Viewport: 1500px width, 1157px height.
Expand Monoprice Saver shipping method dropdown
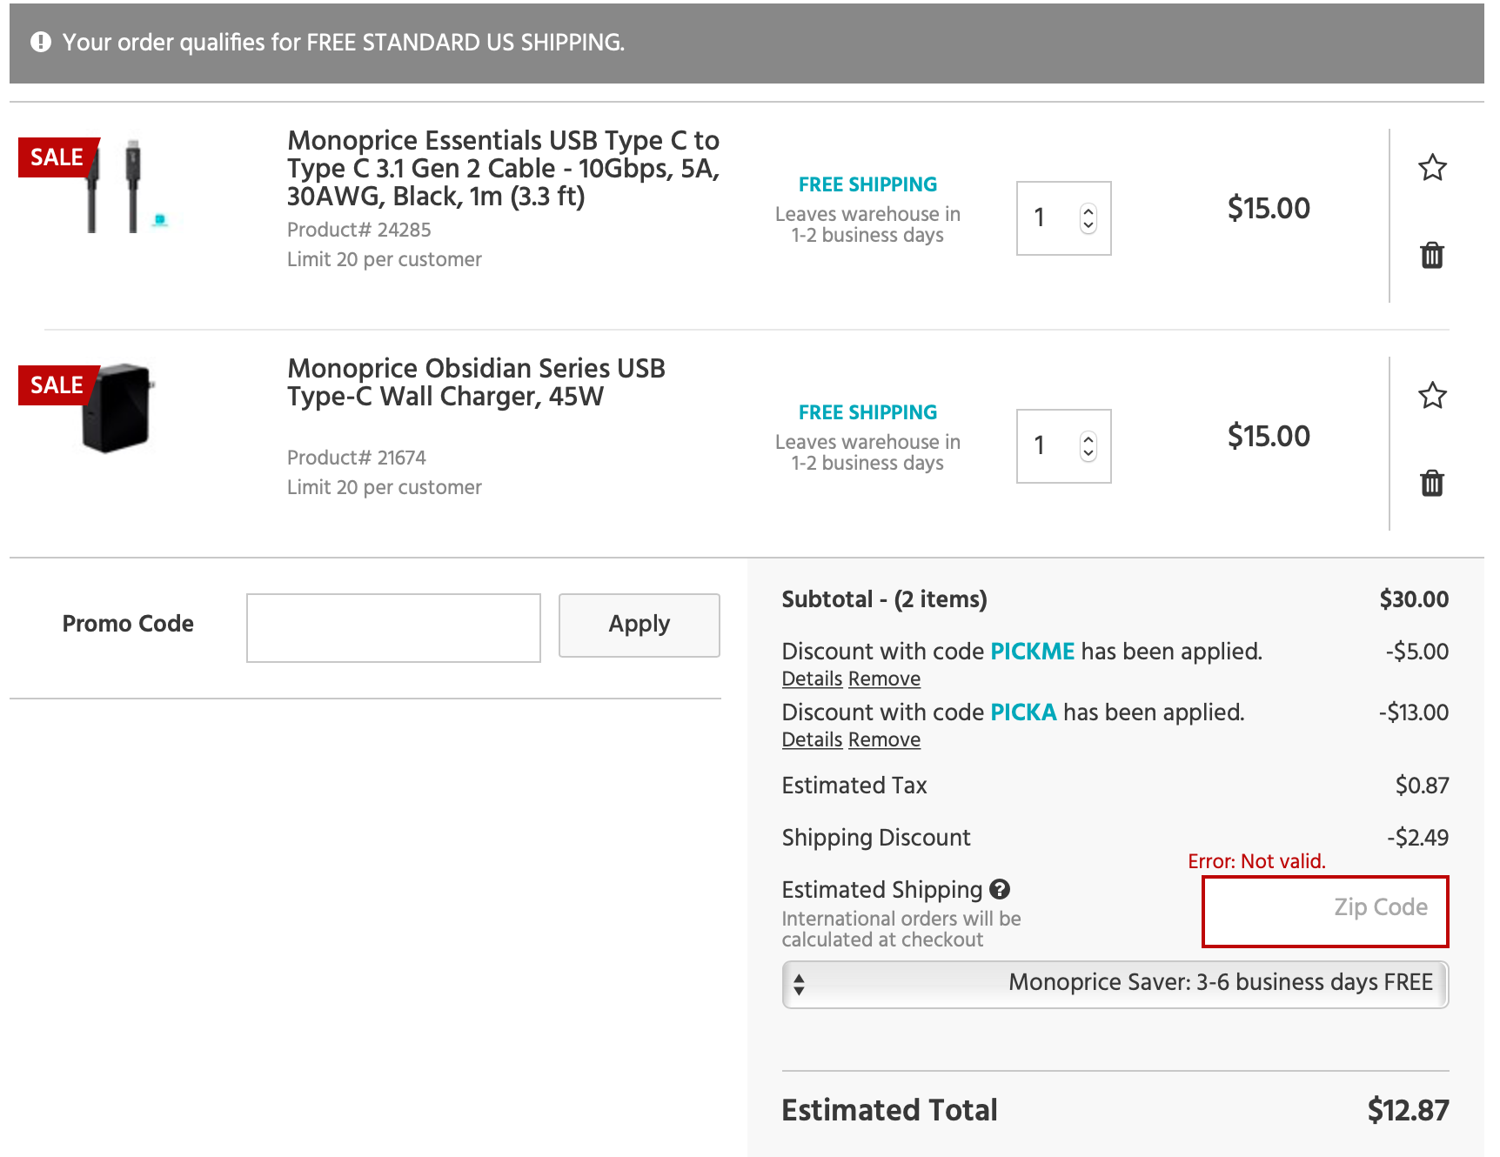coord(1115,984)
